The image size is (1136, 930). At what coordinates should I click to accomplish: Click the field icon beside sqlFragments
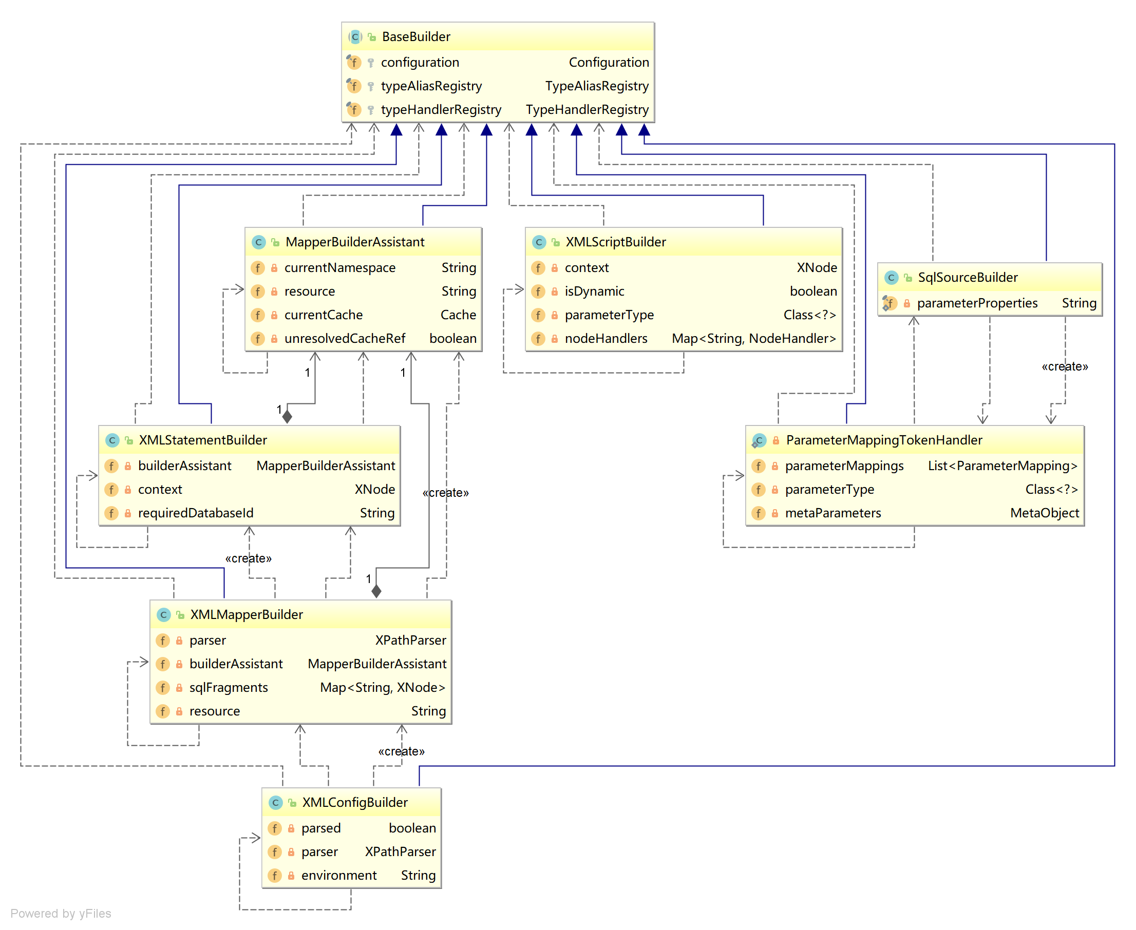162,687
